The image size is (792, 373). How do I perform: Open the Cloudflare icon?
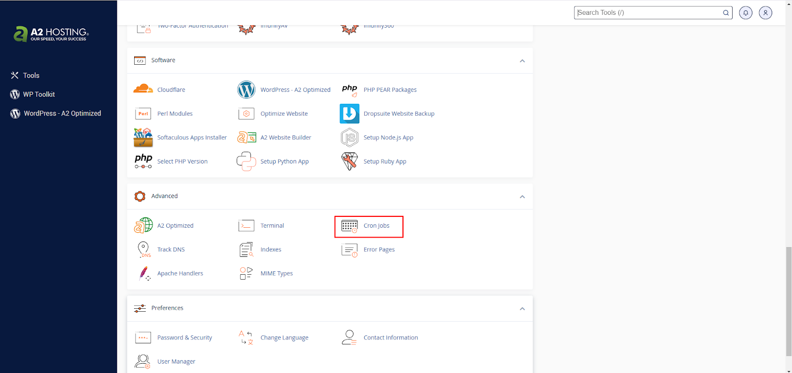pyautogui.click(x=143, y=89)
